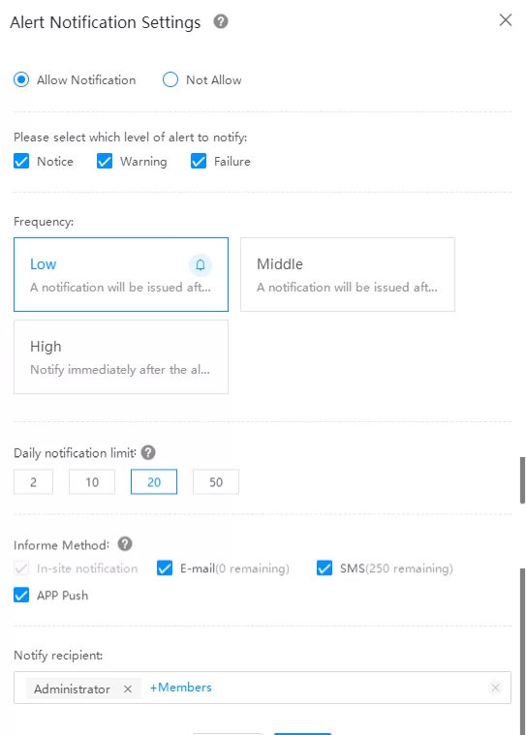Uncheck the Notice alert level checkbox
The image size is (526, 735).
click(x=21, y=162)
